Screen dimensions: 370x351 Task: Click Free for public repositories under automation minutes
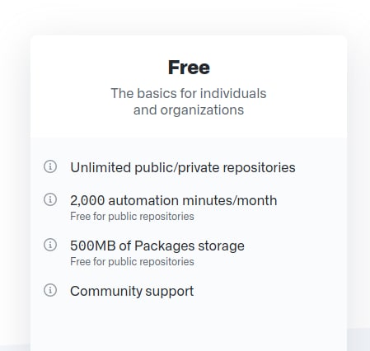[132, 217]
